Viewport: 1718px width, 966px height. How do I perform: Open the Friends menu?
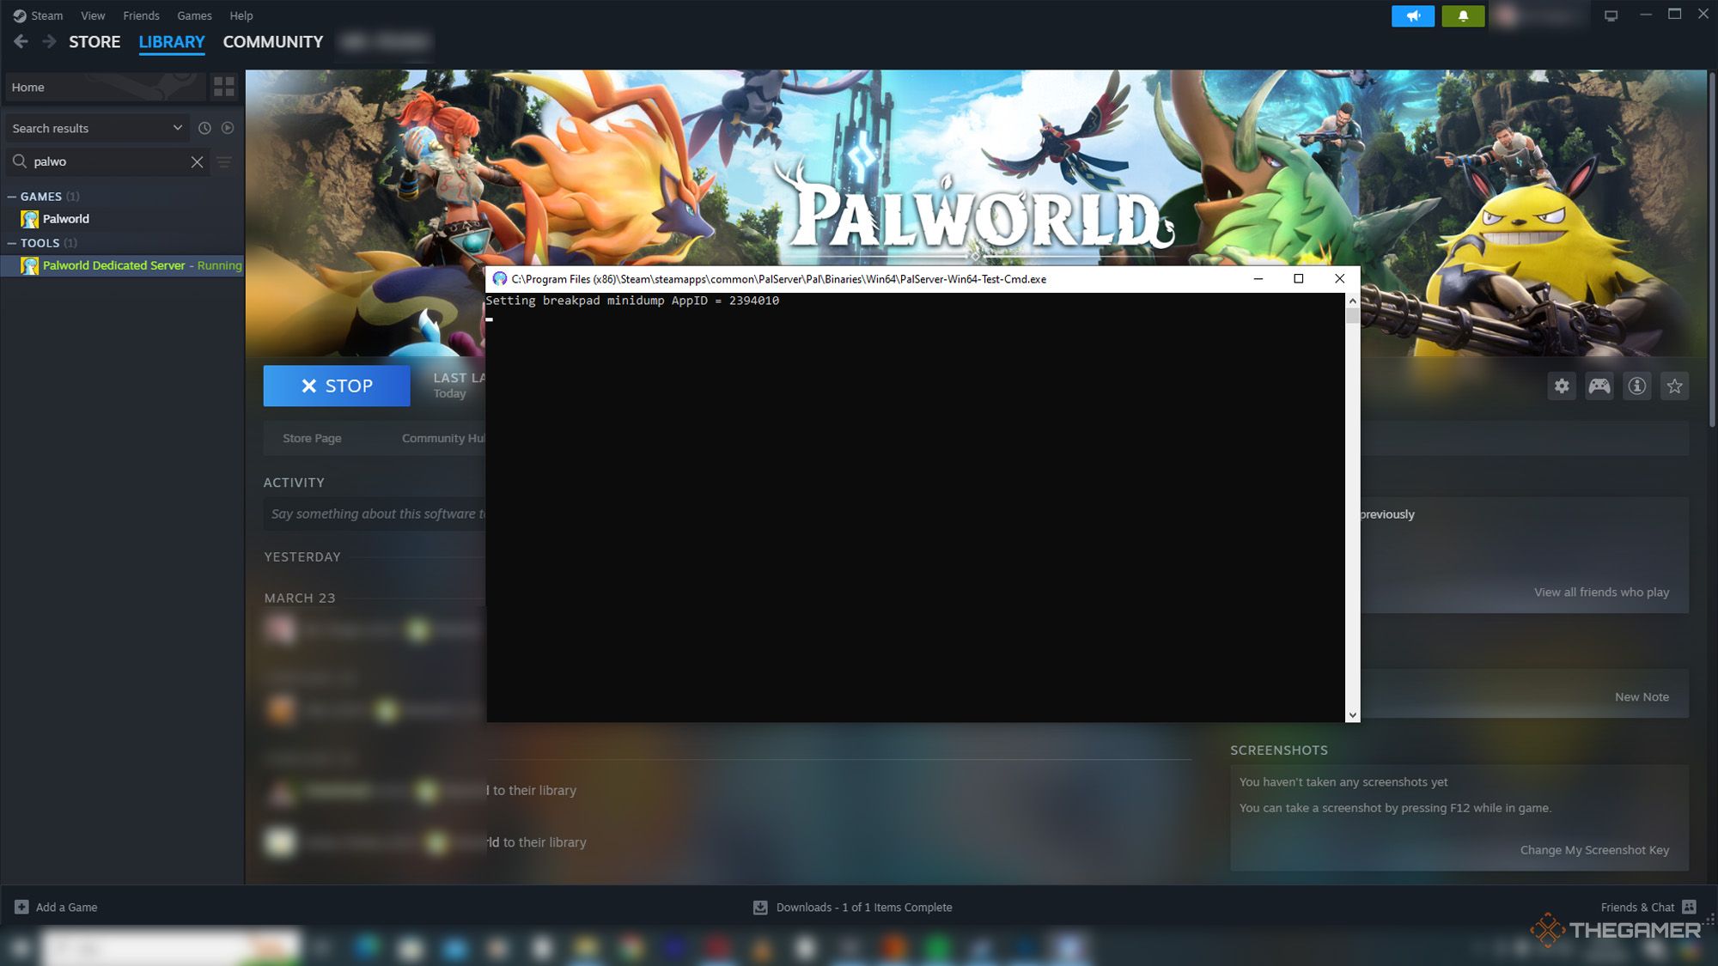(x=141, y=15)
